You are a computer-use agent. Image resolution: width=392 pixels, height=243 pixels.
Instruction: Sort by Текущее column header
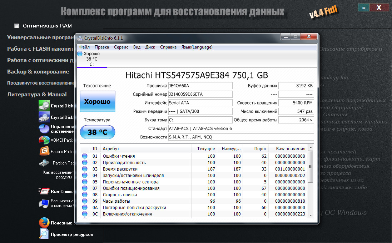point(204,148)
